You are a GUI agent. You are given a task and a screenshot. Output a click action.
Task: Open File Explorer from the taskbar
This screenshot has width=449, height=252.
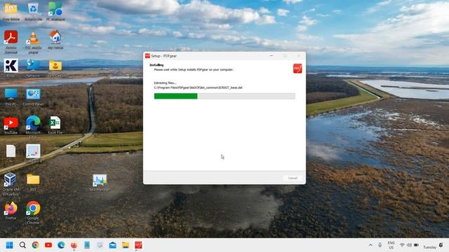tap(126, 245)
